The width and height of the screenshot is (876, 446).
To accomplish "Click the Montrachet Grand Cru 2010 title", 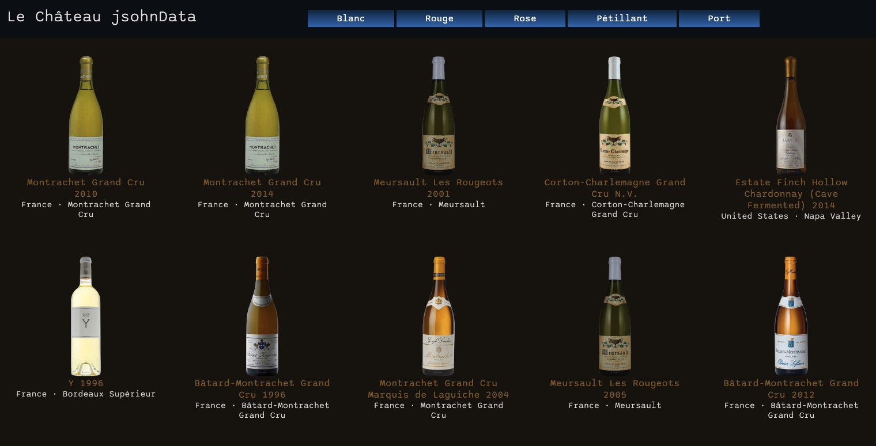I will point(86,188).
